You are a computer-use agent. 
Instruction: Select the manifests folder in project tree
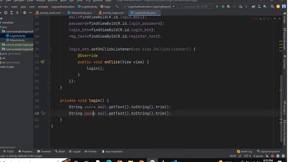[8, 22]
